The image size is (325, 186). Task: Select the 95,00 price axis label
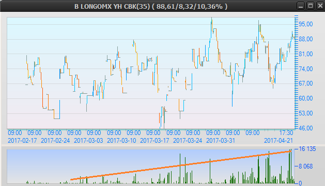pyautogui.click(x=306, y=24)
